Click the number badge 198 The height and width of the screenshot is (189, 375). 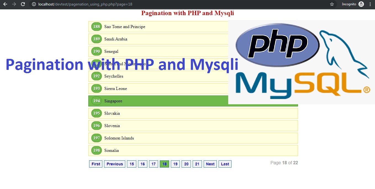(x=97, y=150)
